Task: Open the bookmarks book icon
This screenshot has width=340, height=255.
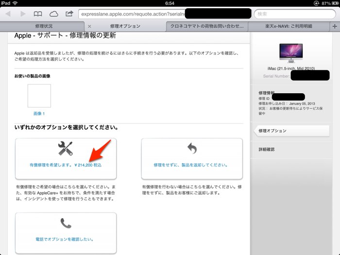Action: [x=38, y=14]
